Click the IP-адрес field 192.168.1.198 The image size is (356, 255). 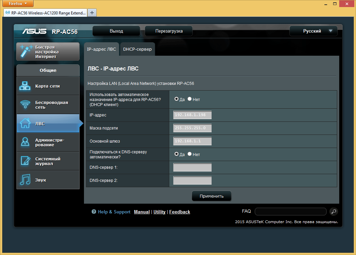(192, 115)
